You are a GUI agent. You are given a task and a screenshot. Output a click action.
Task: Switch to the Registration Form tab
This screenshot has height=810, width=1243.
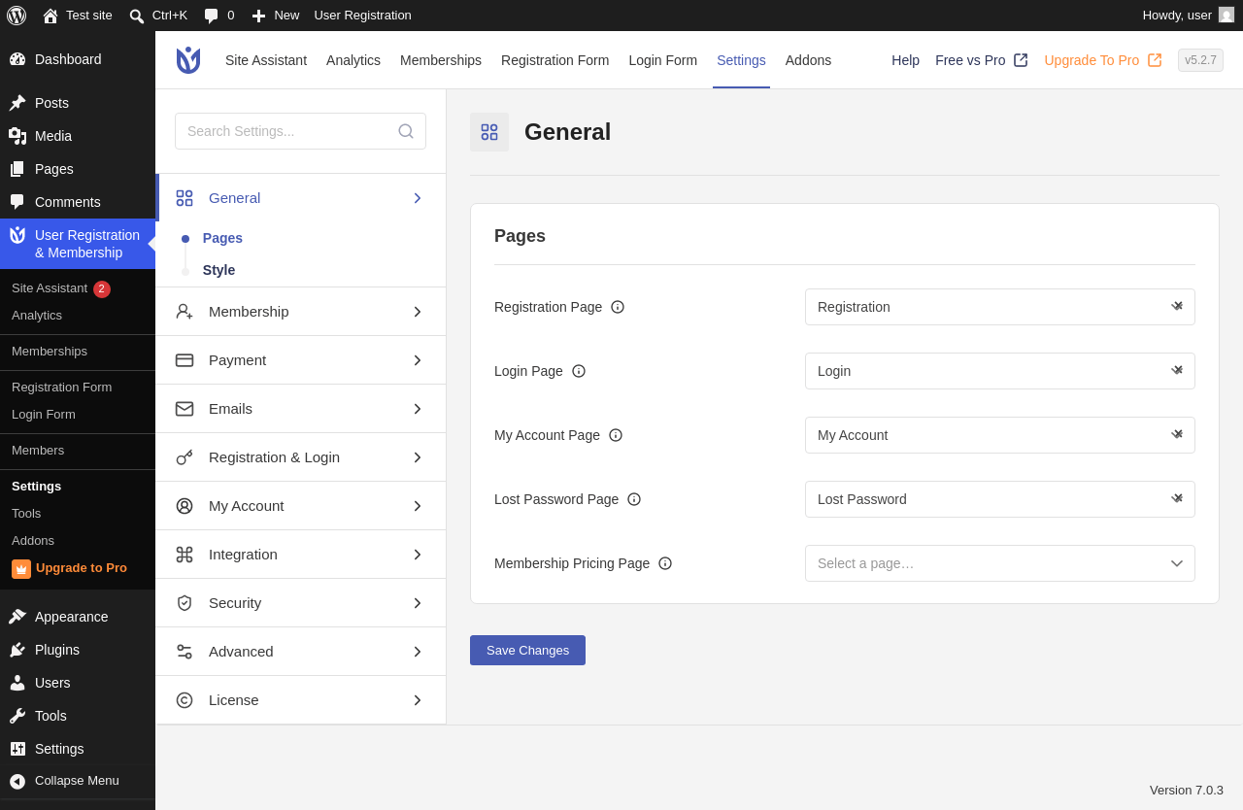555,60
